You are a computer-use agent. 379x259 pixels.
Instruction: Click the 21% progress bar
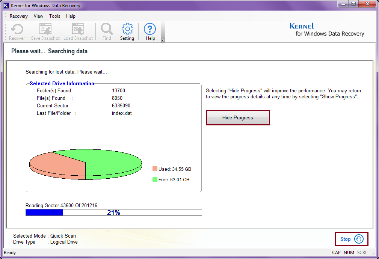tap(113, 212)
